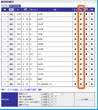Click the name cell *** 名称未設定 ***
Screen dimensions: 98x110
click(x=45, y=84)
